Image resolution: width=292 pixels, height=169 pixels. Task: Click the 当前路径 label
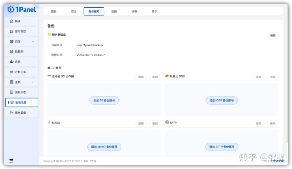[x=57, y=45]
